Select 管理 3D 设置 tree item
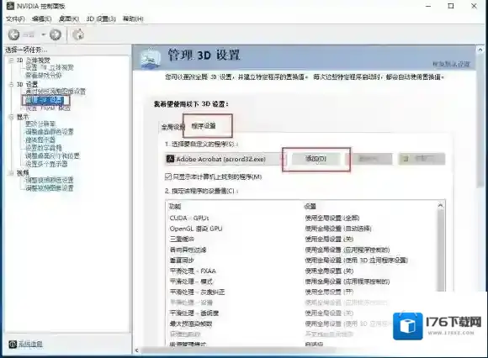The image size is (488, 358). [x=45, y=100]
